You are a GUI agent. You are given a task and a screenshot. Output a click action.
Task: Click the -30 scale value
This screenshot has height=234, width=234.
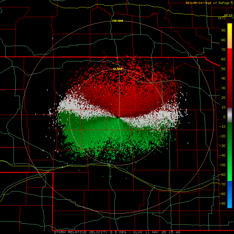pos(222,146)
